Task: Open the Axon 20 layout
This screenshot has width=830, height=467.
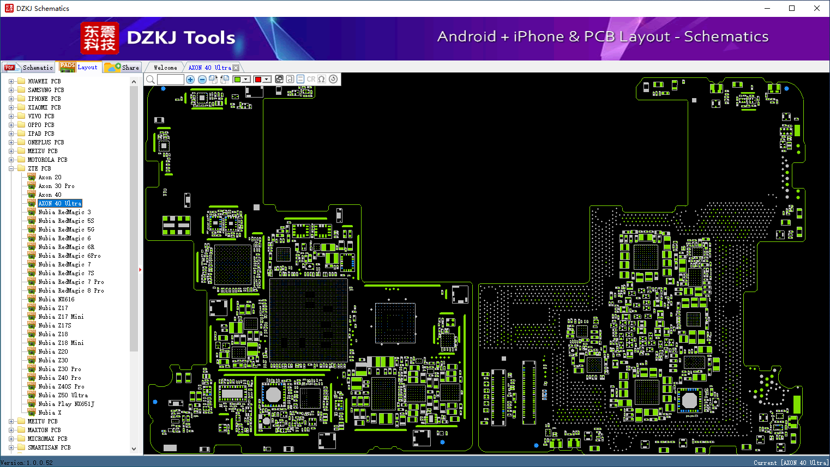Action: (50, 177)
